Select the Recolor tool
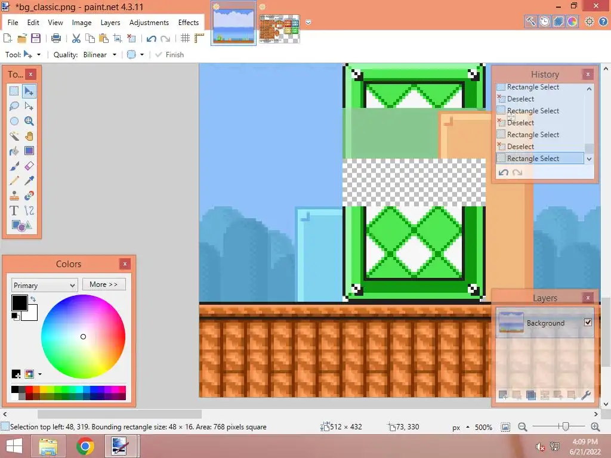Viewport: 611px width, 458px height. coord(29,196)
